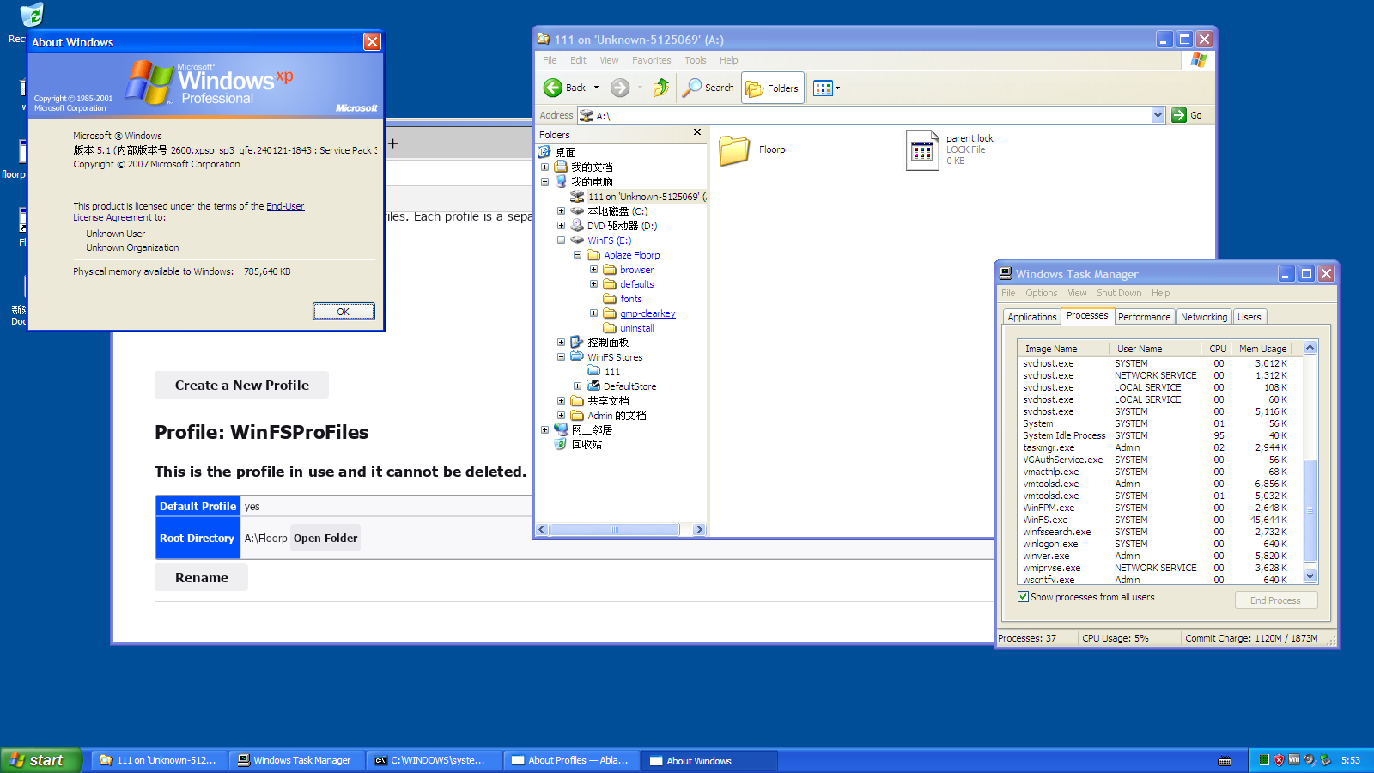The width and height of the screenshot is (1374, 773).
Task: Open the File menu in Explorer
Action: pos(550,60)
